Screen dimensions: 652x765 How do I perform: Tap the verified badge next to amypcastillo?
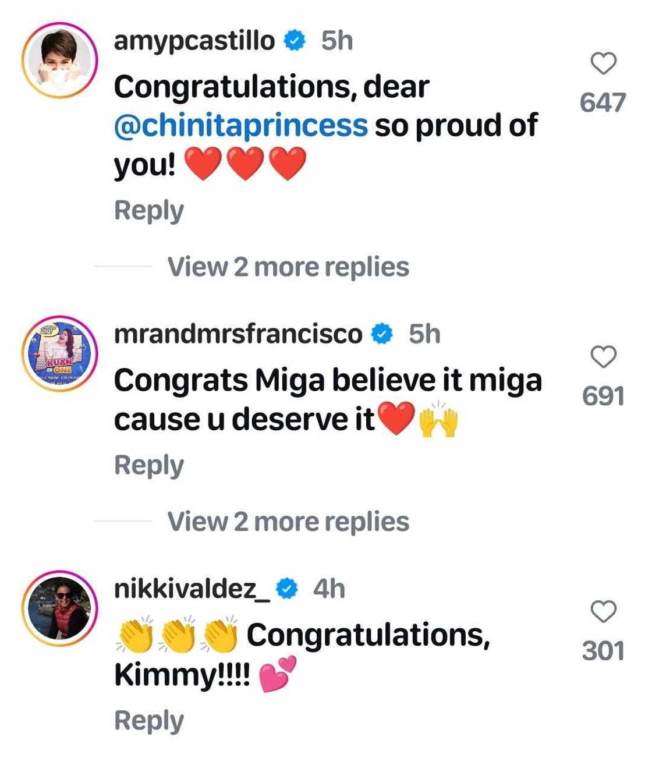coord(295,41)
